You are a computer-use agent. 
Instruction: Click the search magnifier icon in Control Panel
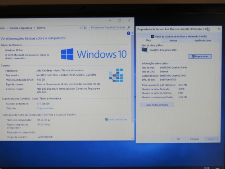(129, 27)
